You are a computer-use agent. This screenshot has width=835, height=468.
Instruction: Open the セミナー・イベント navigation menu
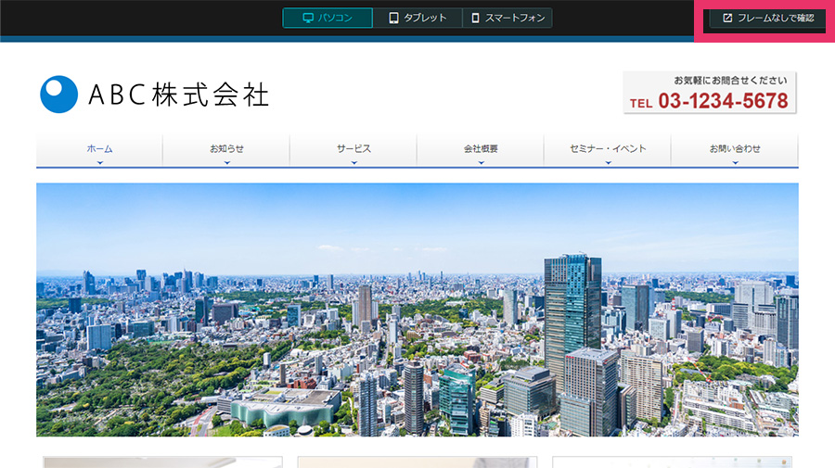click(608, 150)
